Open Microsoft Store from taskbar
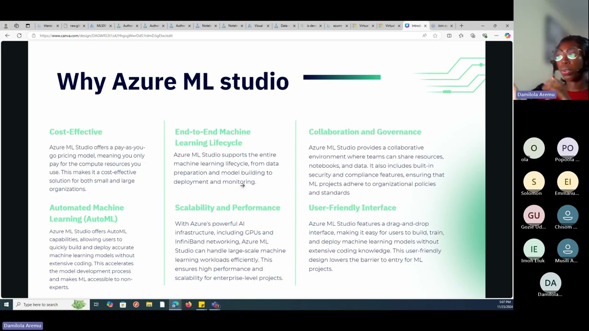Screen dimensions: 589x331 (123, 304)
